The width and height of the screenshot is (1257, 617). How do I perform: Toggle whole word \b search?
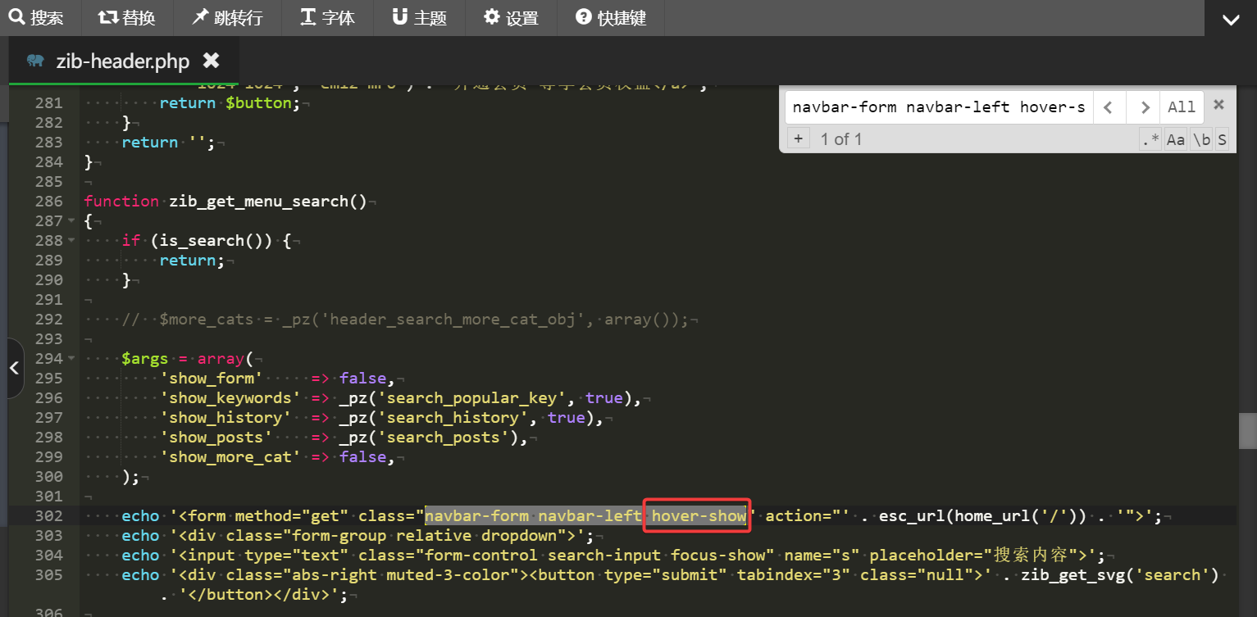point(1201,139)
